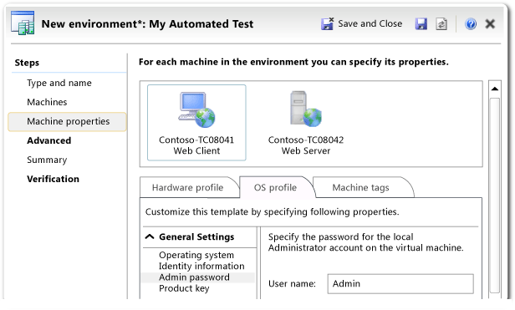The width and height of the screenshot is (515, 310).
Task: Click the scroll up arrow
Action: point(495,89)
